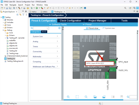This screenshot has height=105, width=139.
Task: Click the filter funnel icon in Project Explorer
Action: point(23,15)
